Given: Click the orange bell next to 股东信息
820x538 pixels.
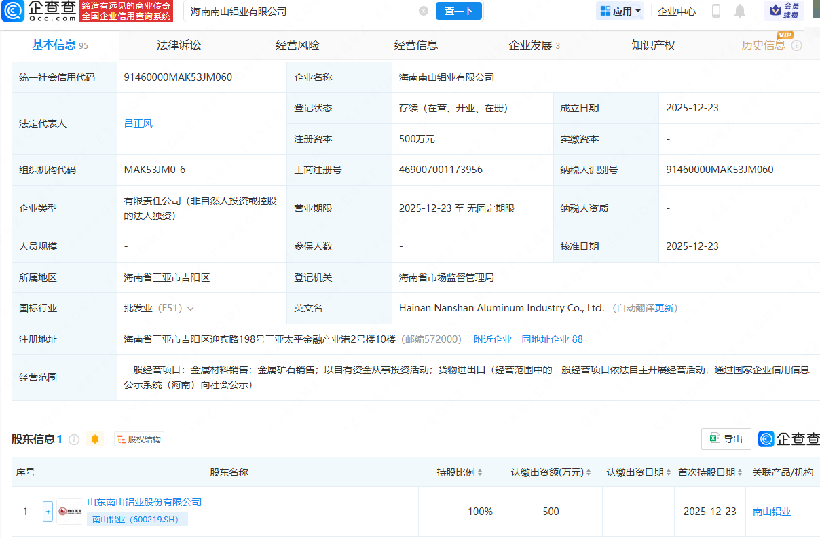Looking at the screenshot, I should point(95,439).
